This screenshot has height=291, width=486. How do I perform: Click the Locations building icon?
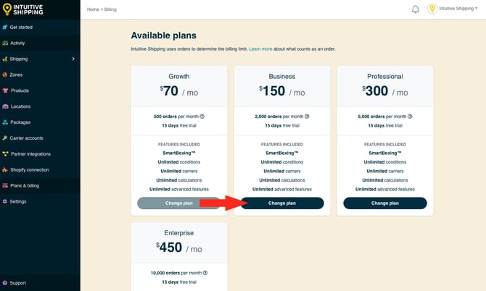[x=5, y=106]
